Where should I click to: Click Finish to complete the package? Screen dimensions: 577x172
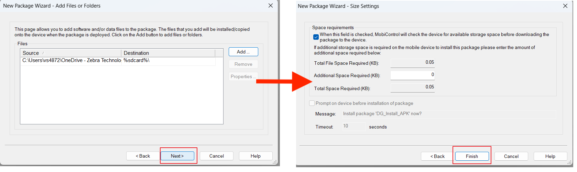[472, 156]
